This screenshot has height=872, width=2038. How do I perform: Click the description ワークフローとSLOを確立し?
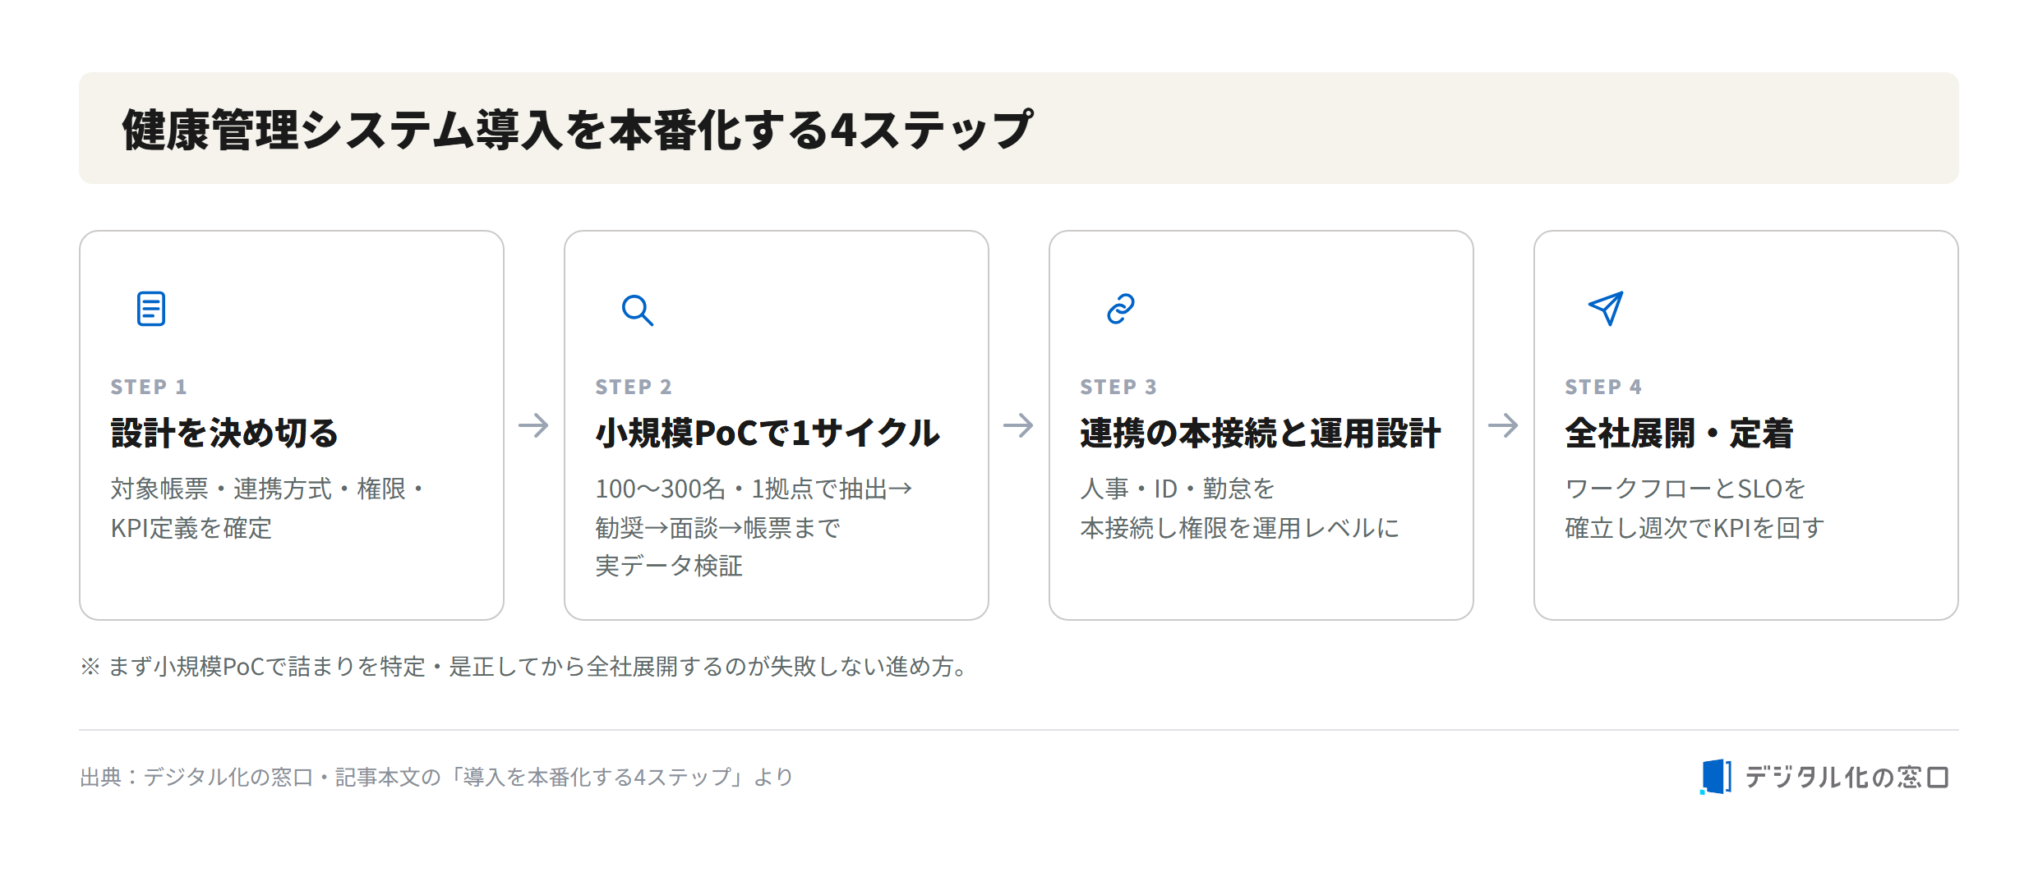click(1694, 508)
